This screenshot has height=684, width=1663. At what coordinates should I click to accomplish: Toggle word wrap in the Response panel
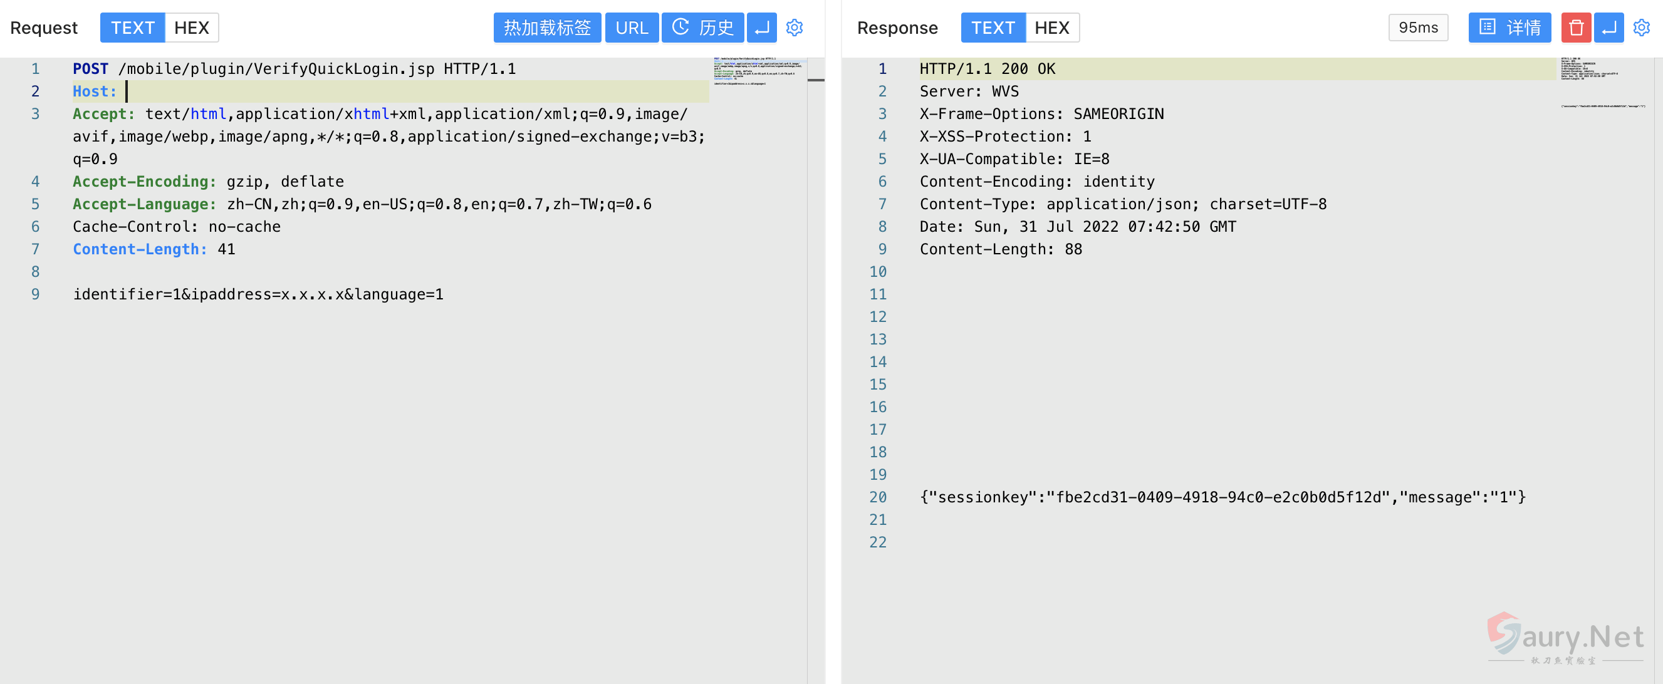[1608, 28]
